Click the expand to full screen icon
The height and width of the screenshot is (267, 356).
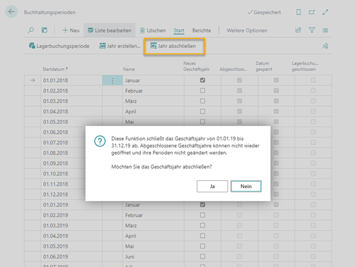[x=325, y=12]
